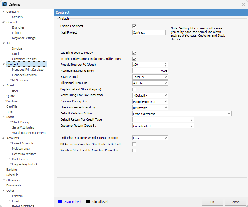Collapse the Accounts tree node arrow

coord(3,138)
